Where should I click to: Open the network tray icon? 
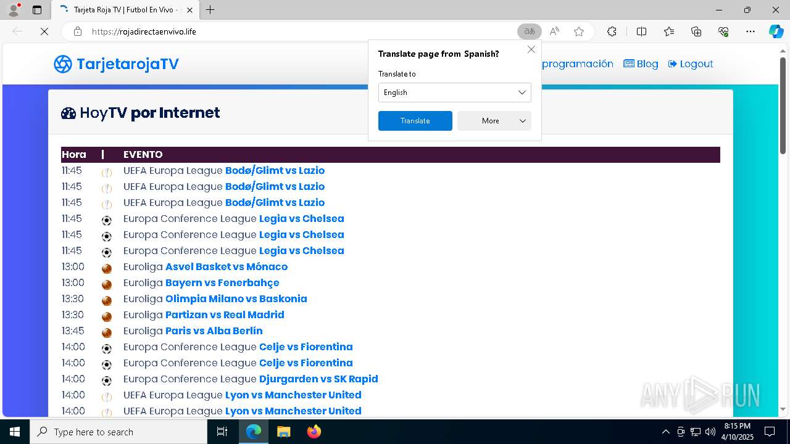point(696,432)
